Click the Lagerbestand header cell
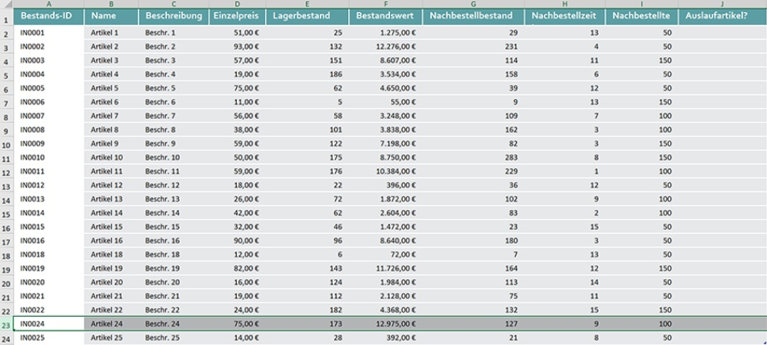 pyautogui.click(x=307, y=16)
